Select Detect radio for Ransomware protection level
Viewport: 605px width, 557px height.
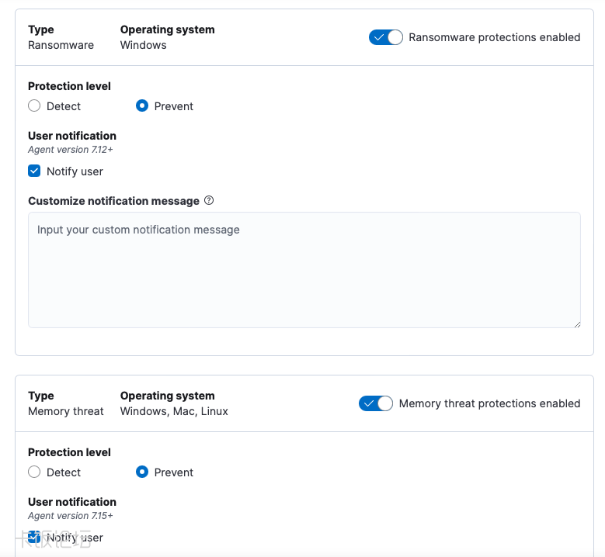34,106
